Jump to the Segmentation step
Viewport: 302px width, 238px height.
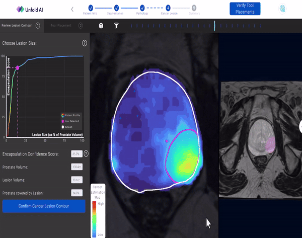(116, 8)
